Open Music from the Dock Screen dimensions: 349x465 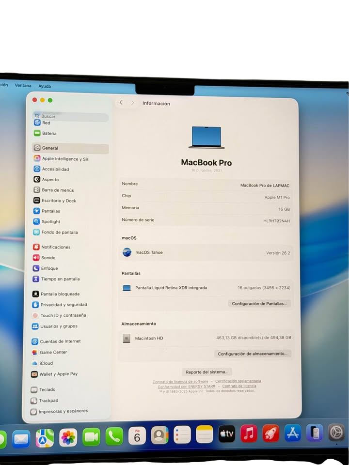tap(249, 433)
